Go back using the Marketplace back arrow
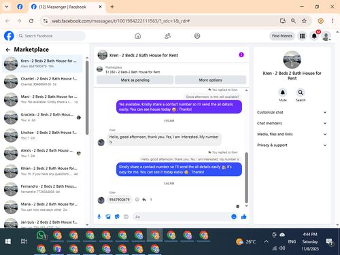This screenshot has width=340, height=255. point(8,50)
